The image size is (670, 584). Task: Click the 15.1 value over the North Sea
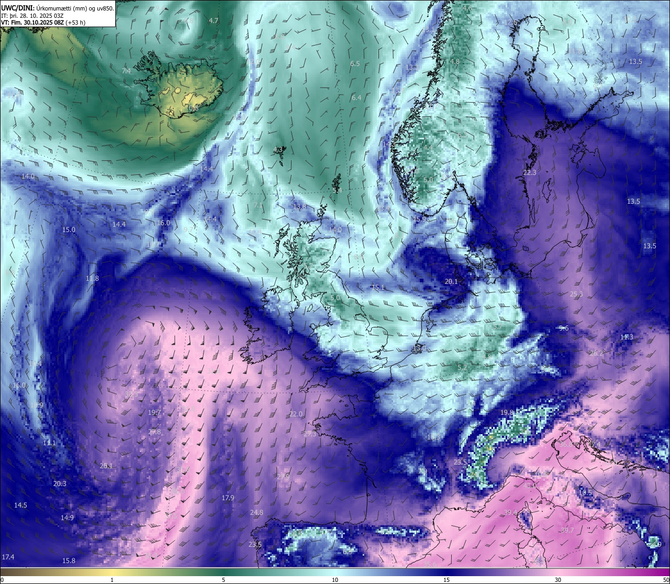click(x=378, y=288)
